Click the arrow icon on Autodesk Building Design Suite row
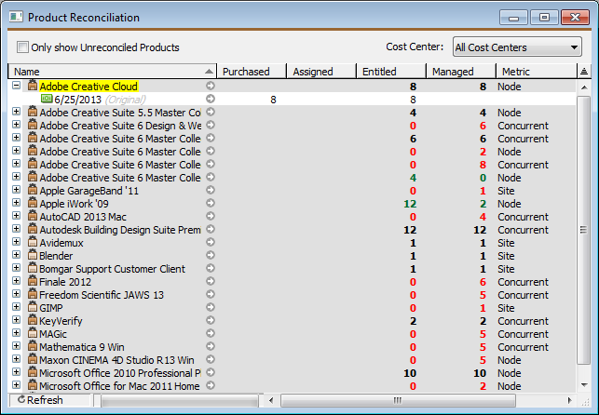Viewport: 599px width, 415px height. coord(211,229)
